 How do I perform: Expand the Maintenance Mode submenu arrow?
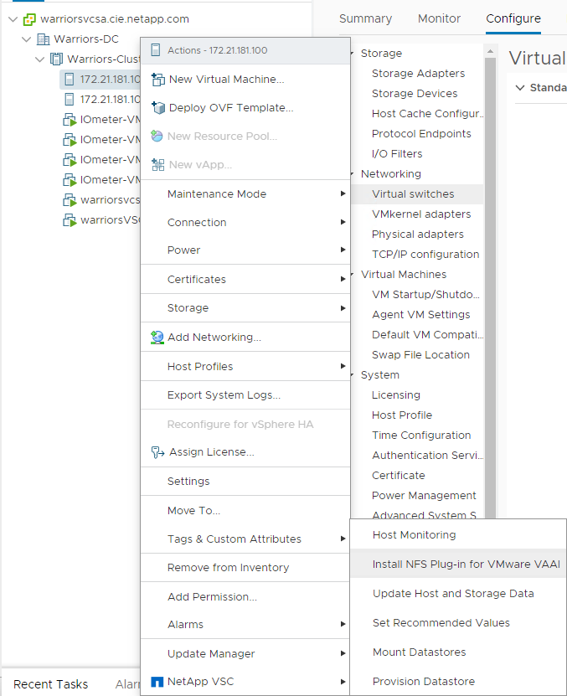(x=343, y=194)
